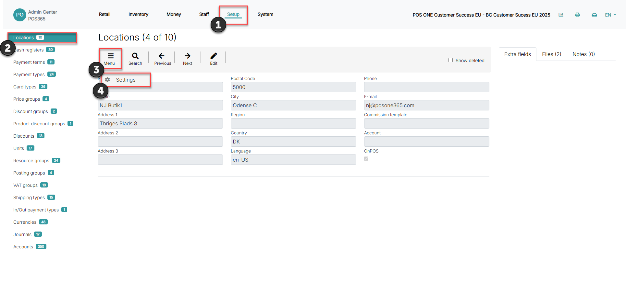Click the Search magnifier icon

pos(135,56)
